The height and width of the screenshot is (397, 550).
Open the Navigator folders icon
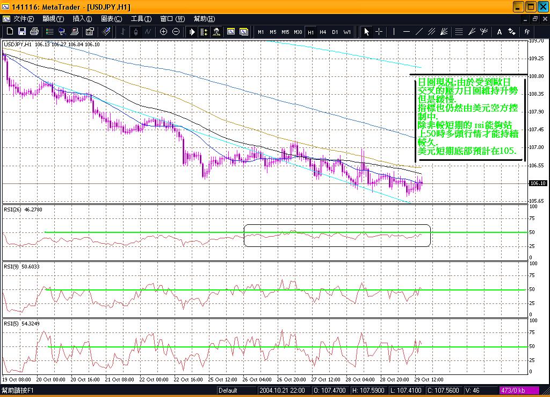[x=62, y=32]
